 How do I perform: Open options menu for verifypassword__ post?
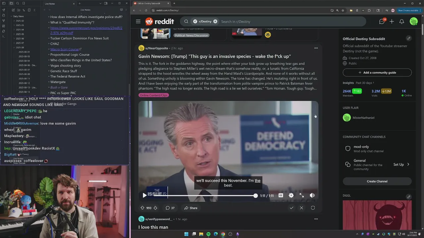(316, 219)
